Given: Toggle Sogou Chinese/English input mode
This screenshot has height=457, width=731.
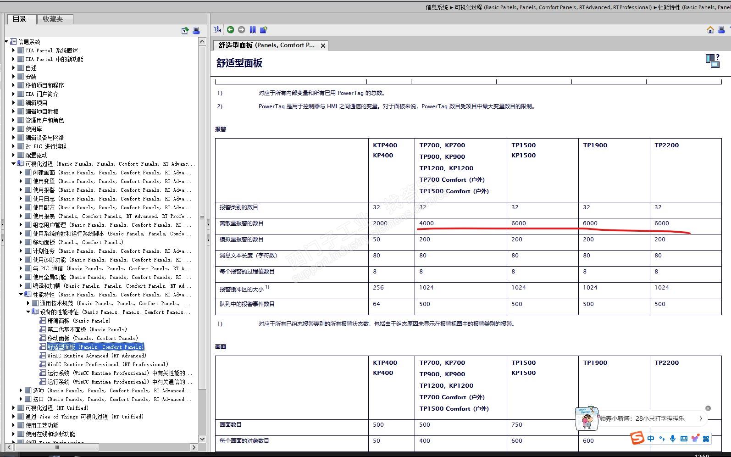Looking at the screenshot, I should [651, 439].
